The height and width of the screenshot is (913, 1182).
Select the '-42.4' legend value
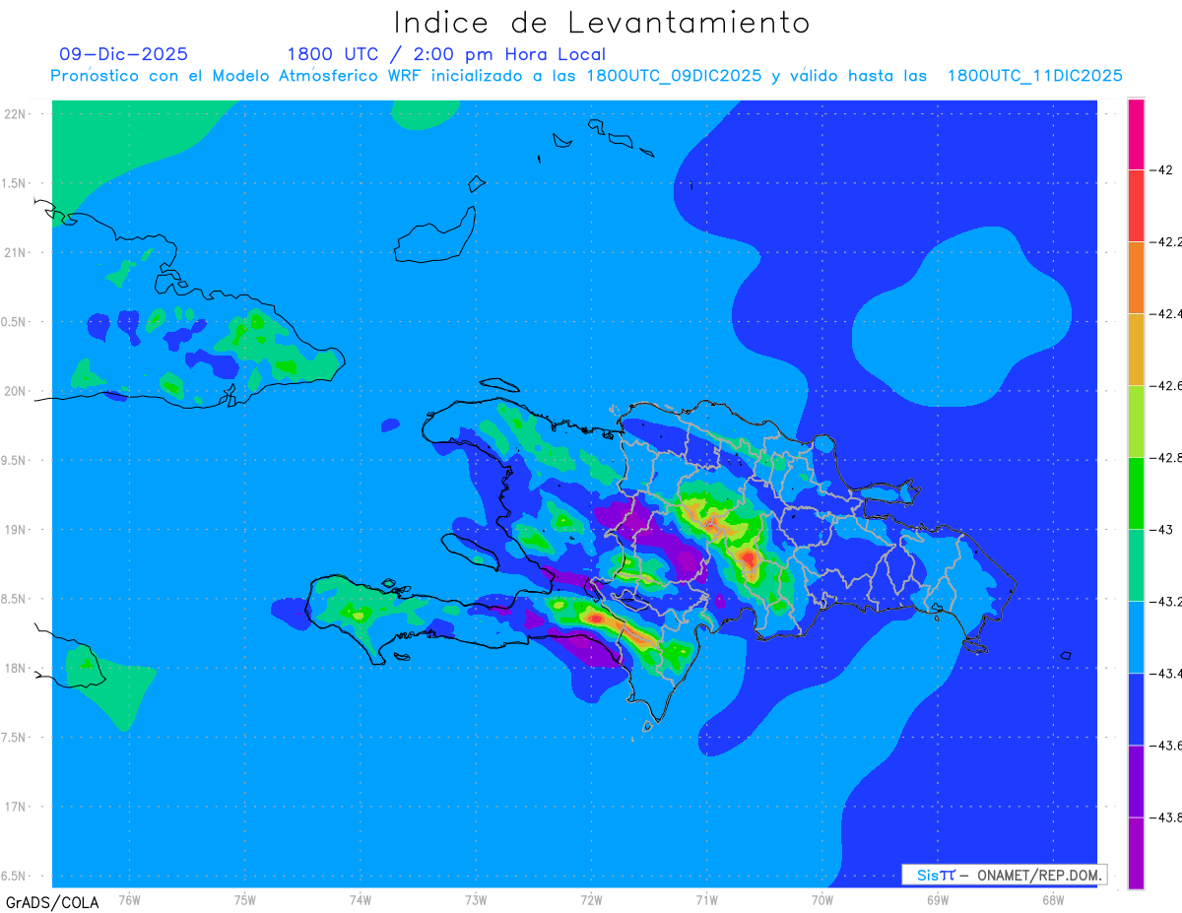click(x=1167, y=313)
